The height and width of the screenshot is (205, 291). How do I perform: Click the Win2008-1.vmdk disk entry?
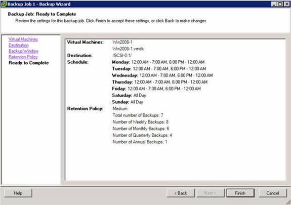[x=128, y=49]
